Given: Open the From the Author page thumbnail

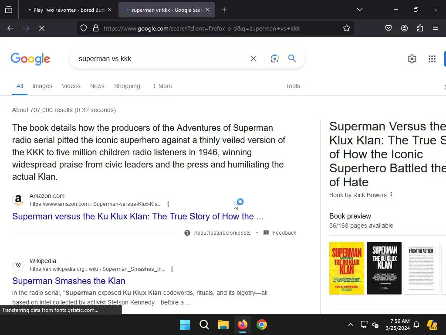Looking at the screenshot, I should point(421,268).
